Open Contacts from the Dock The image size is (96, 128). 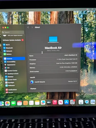[25, 103]
